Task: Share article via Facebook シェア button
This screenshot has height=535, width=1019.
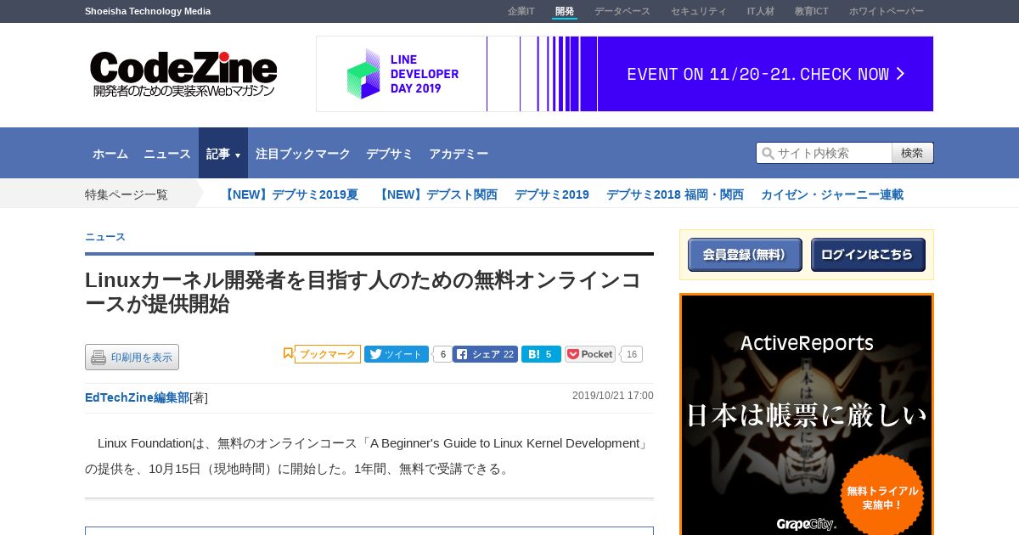Action: 485,354
